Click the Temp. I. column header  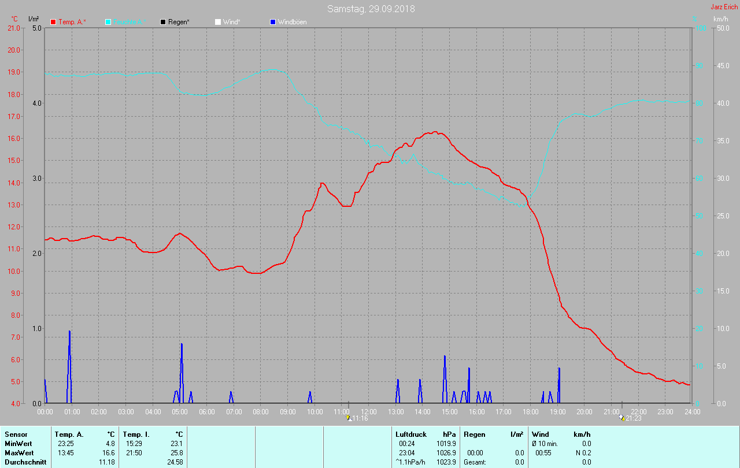pyautogui.click(x=136, y=434)
